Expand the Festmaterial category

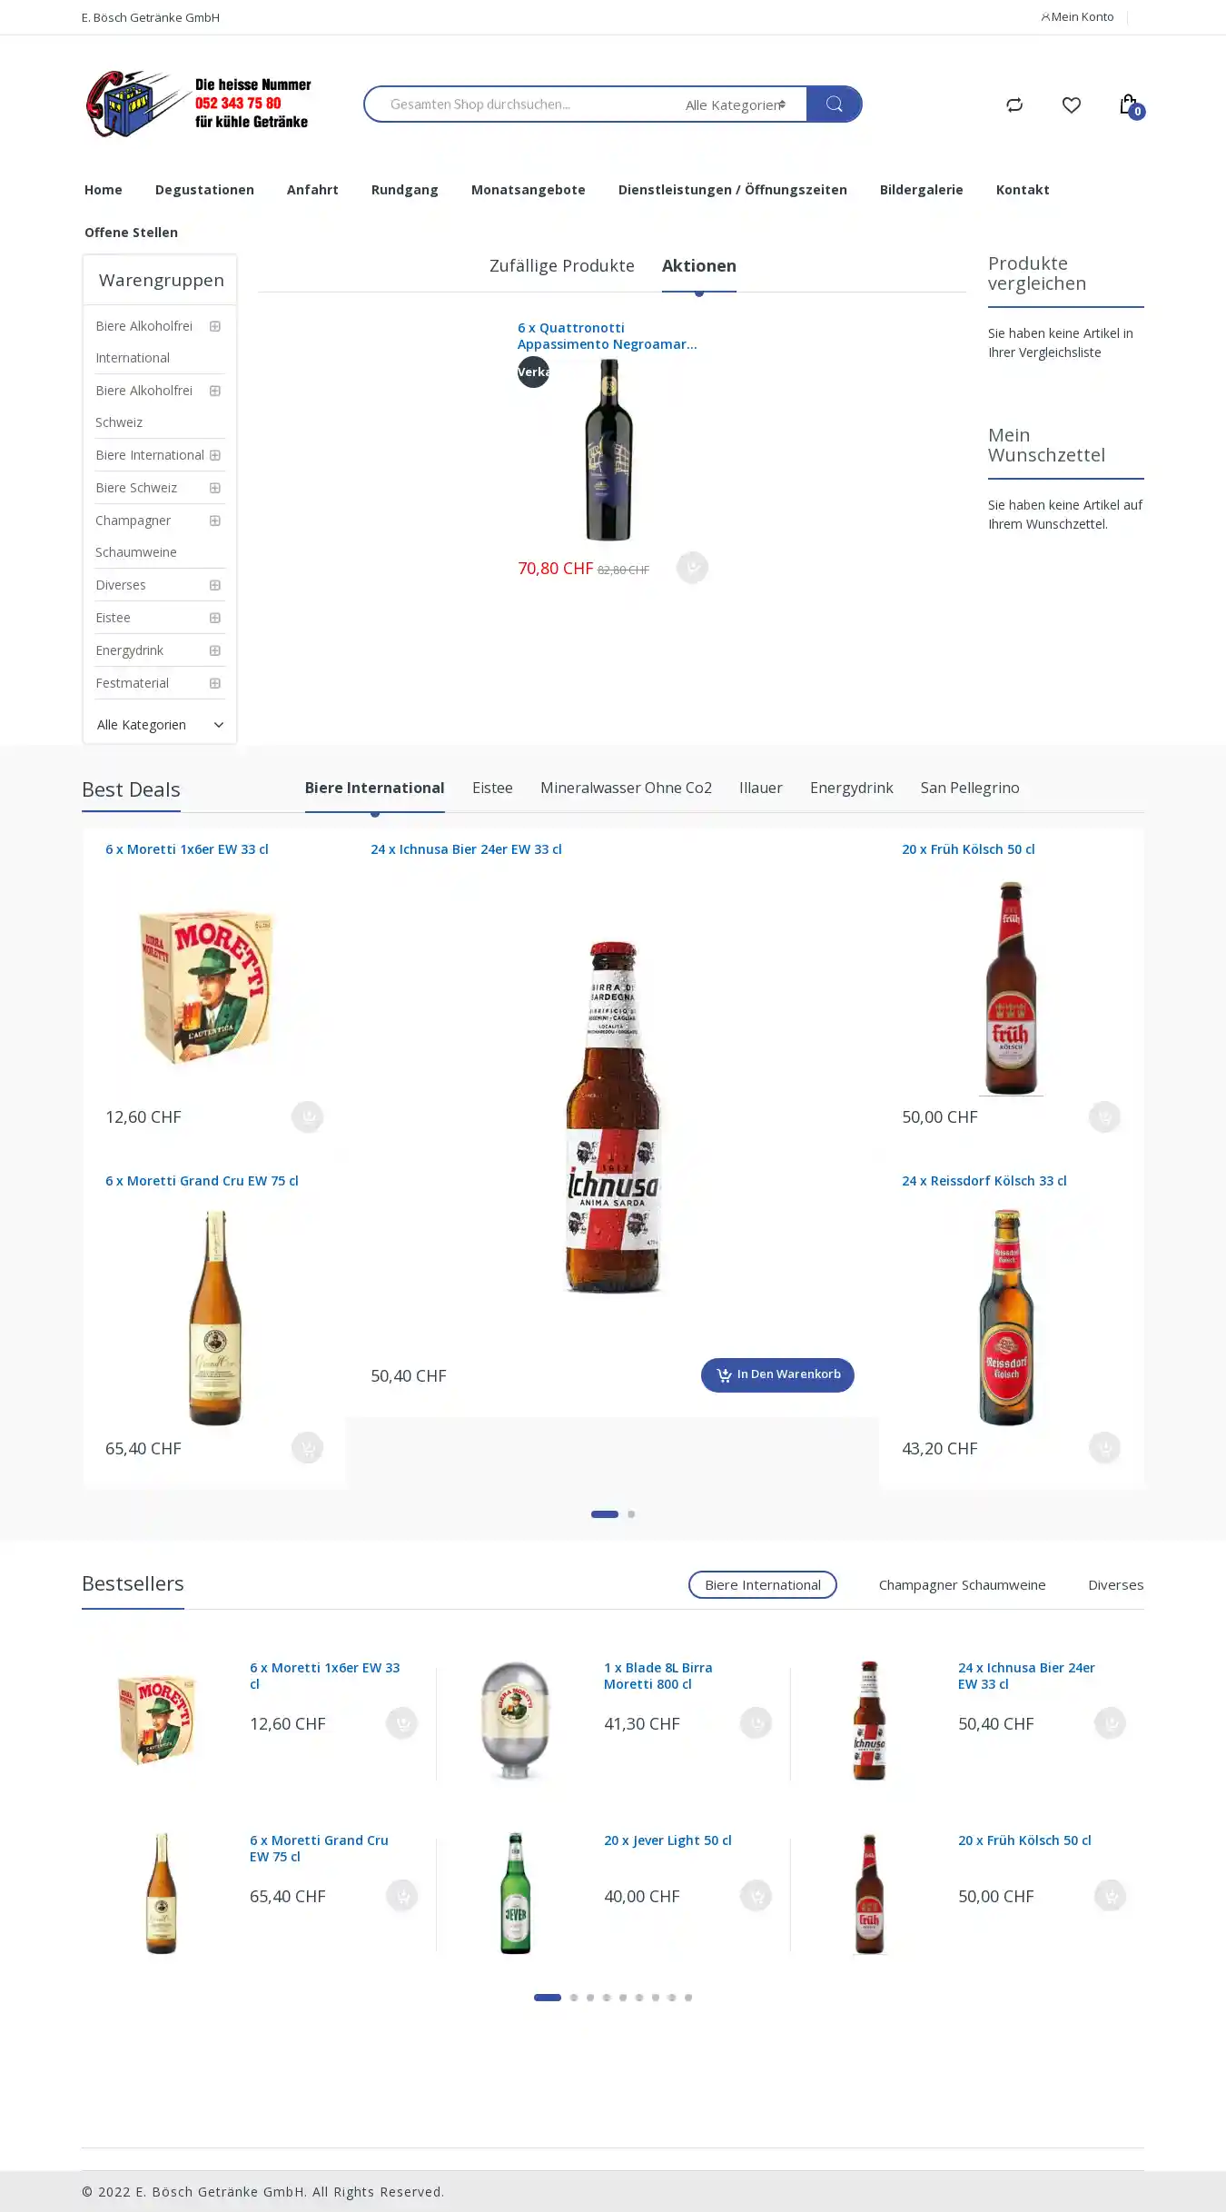215,683
